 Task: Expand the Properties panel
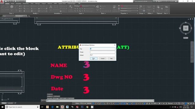[124, 13]
